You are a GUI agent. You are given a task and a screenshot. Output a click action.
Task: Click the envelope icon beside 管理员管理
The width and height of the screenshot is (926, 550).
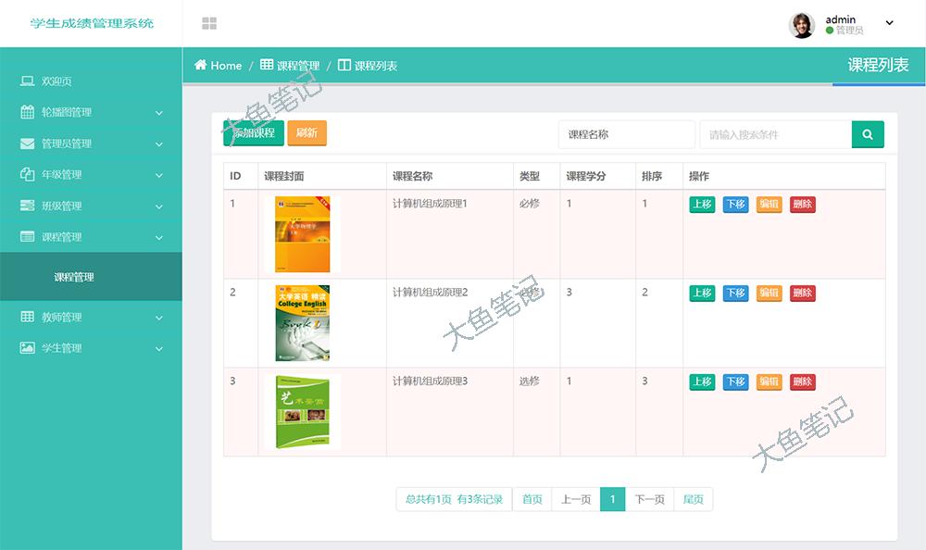coord(26,144)
